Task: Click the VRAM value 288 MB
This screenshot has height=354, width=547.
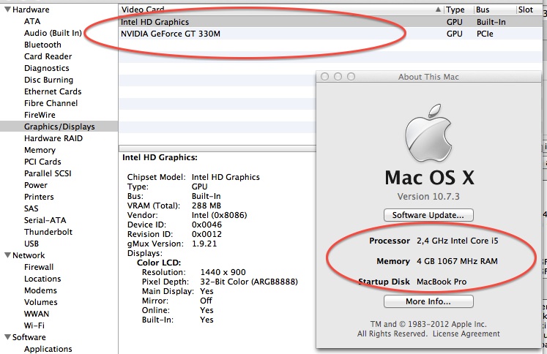Action: click(x=206, y=206)
